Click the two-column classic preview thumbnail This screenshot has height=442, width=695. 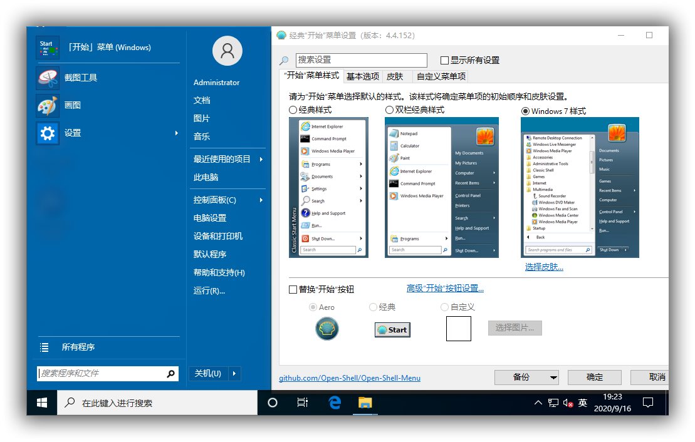pyautogui.click(x=441, y=187)
